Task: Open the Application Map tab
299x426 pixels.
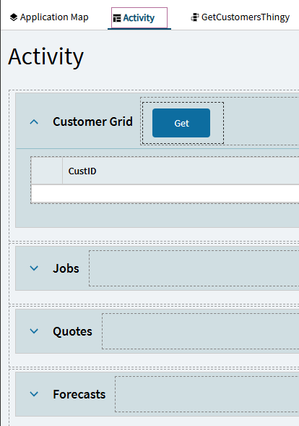Action: [49, 17]
